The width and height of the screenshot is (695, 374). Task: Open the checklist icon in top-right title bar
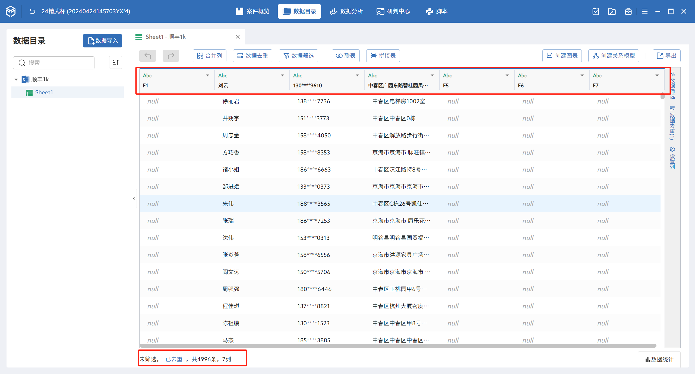596,11
